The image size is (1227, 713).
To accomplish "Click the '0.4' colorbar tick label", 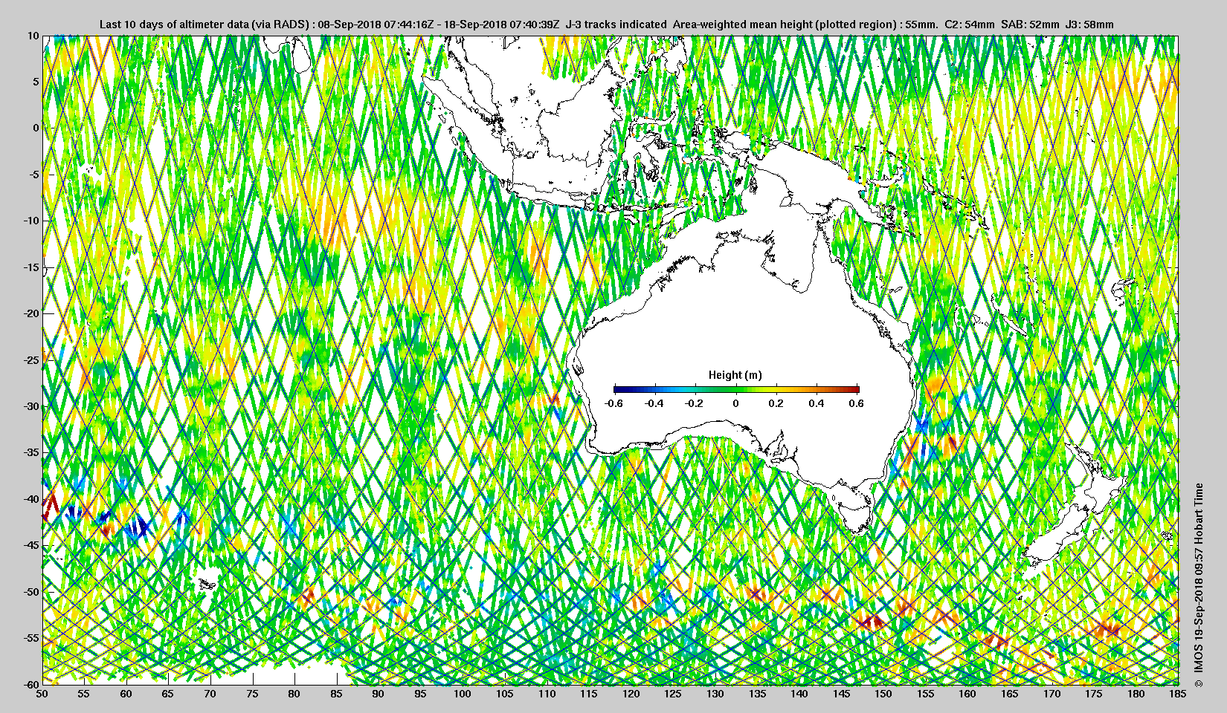I will (816, 403).
